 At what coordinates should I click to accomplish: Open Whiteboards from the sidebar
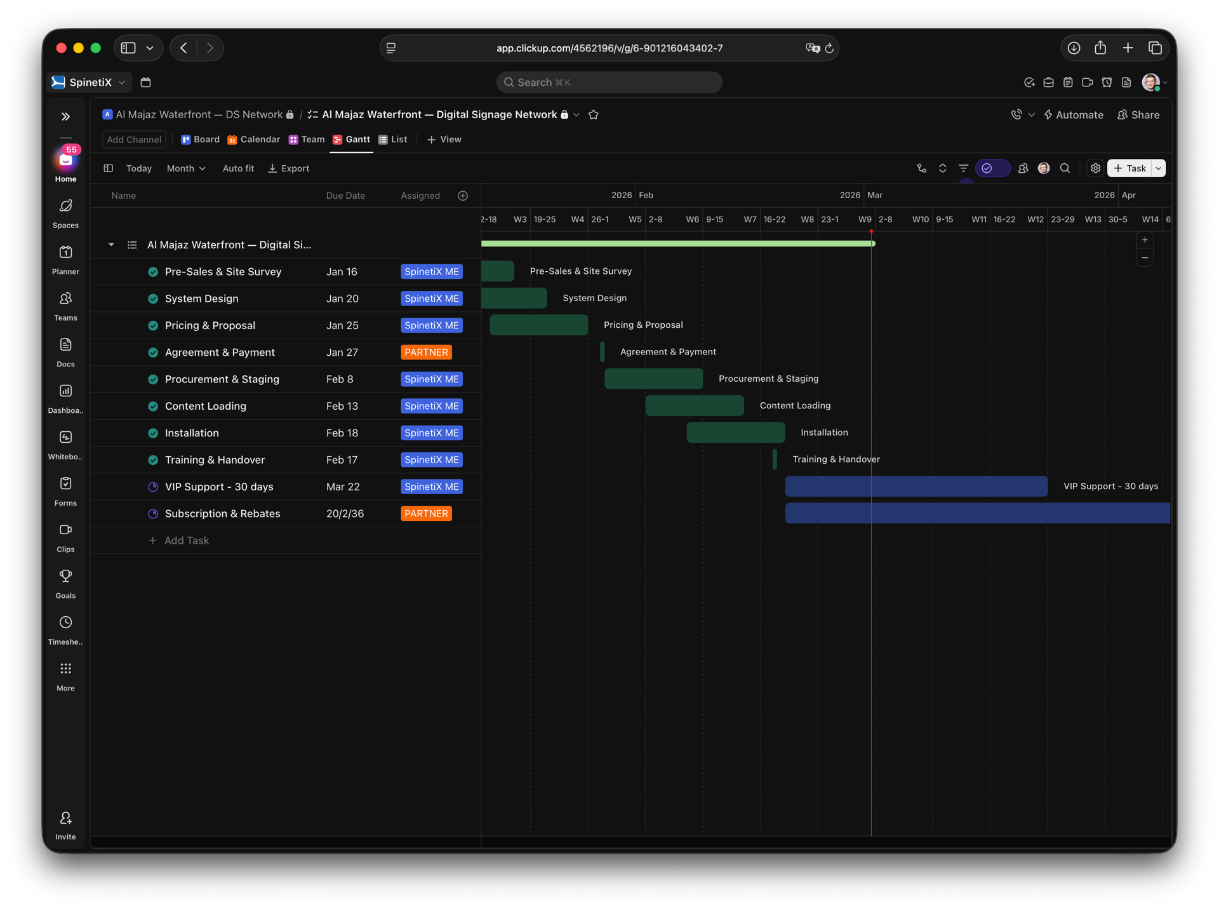(x=65, y=443)
